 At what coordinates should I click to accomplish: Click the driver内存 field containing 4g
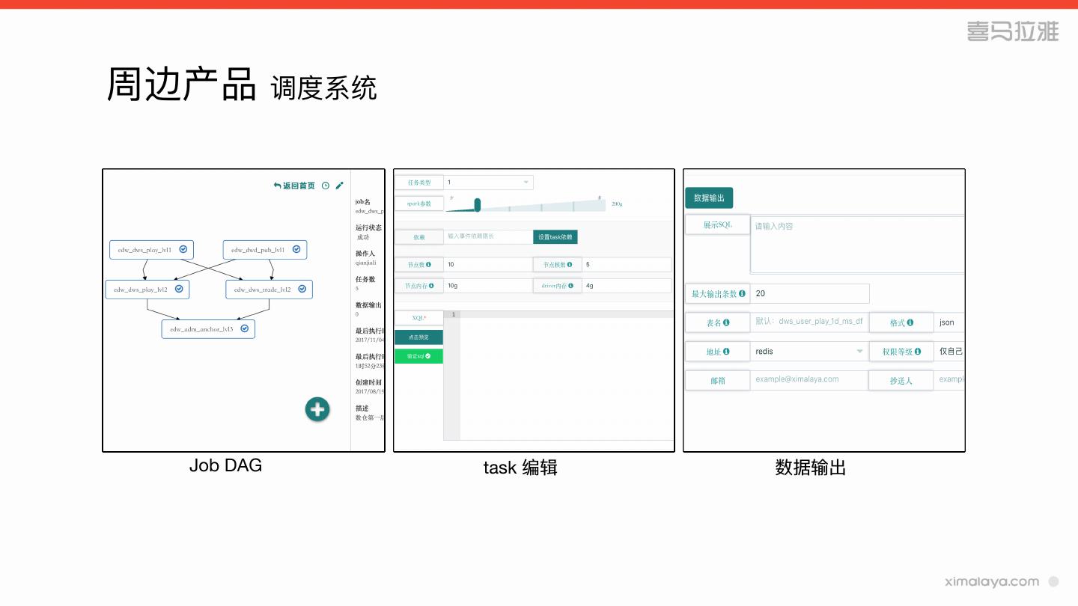[627, 286]
